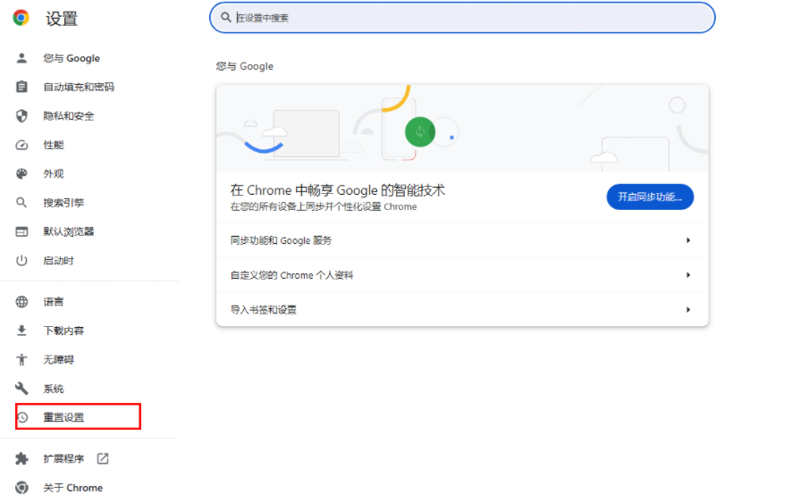Open 自定义您的 Chrome 个人资料 row
This screenshot has width=800, height=503.
(462, 275)
